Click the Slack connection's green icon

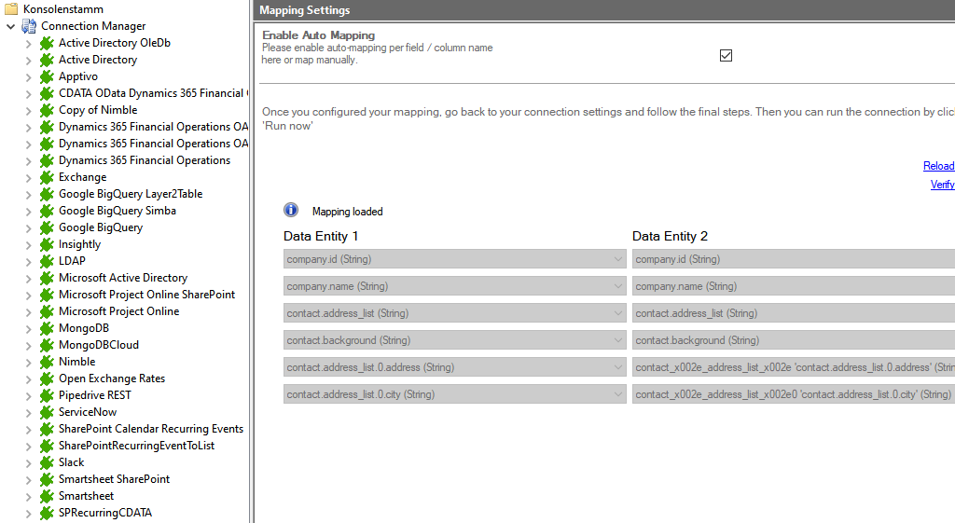coord(47,462)
